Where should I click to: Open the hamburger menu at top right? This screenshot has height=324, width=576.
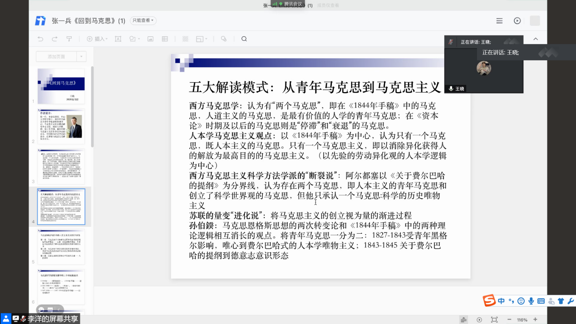coord(499,21)
